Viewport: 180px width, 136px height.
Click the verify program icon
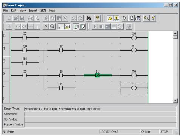click(138, 19)
